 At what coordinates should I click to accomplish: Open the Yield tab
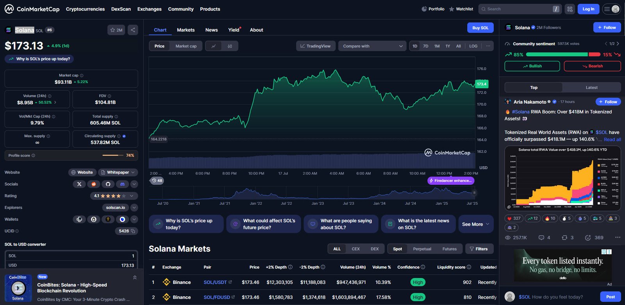[x=234, y=30]
